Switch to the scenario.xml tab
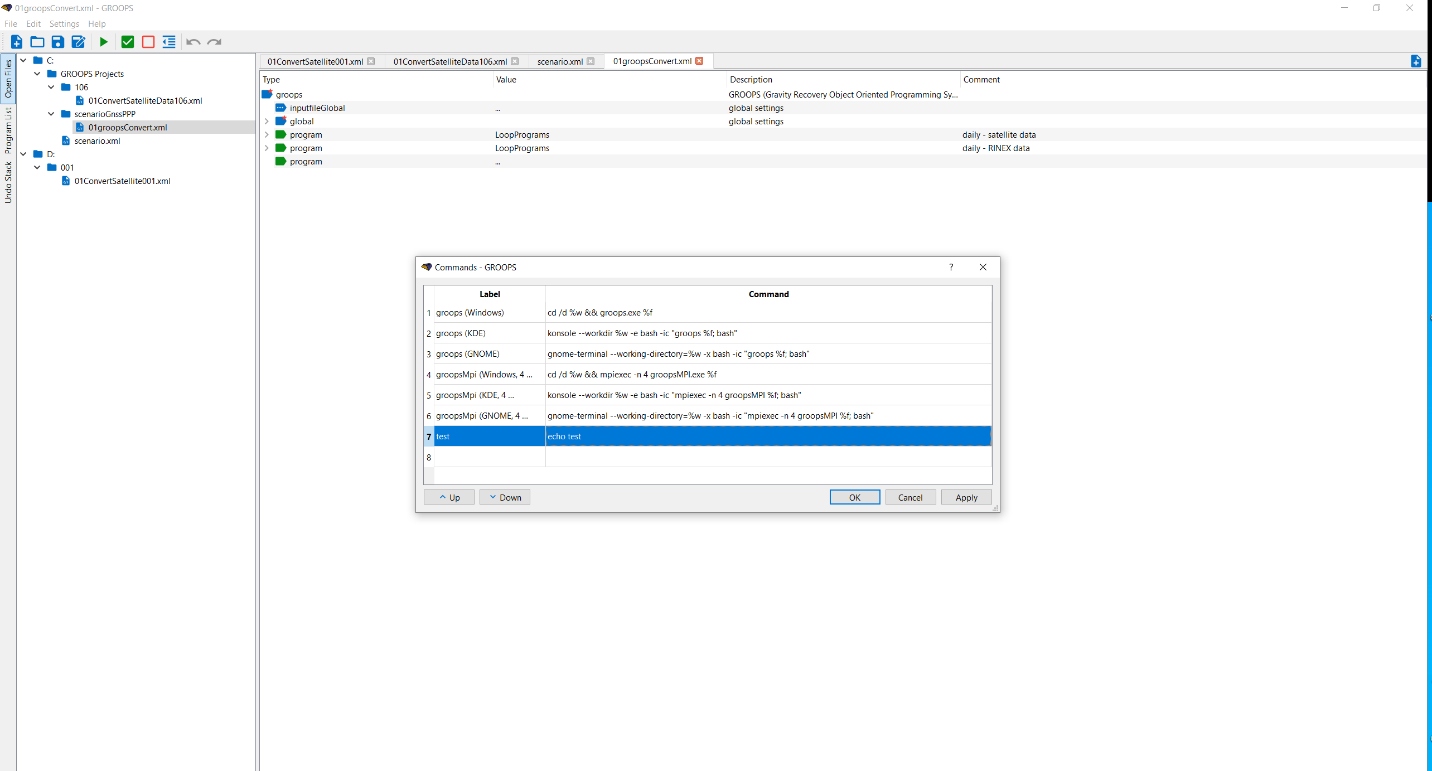 [x=559, y=61]
